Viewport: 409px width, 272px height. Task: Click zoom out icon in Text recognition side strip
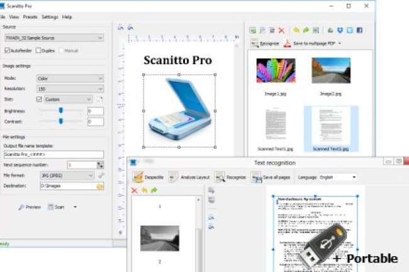[211, 227]
